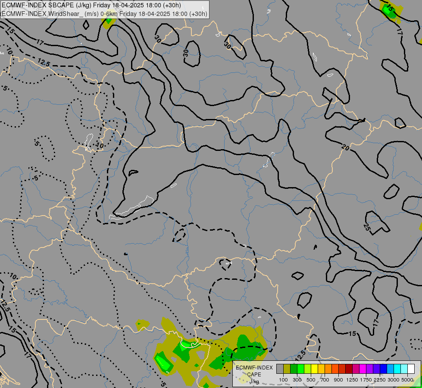Click the contour label reading 25
The width and height of the screenshot is (422, 388).
366,227
